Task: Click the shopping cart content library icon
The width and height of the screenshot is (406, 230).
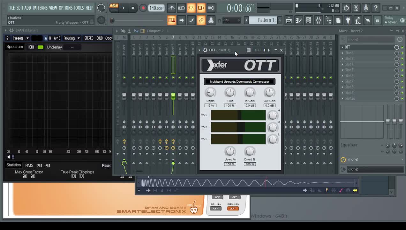Action: point(378,20)
